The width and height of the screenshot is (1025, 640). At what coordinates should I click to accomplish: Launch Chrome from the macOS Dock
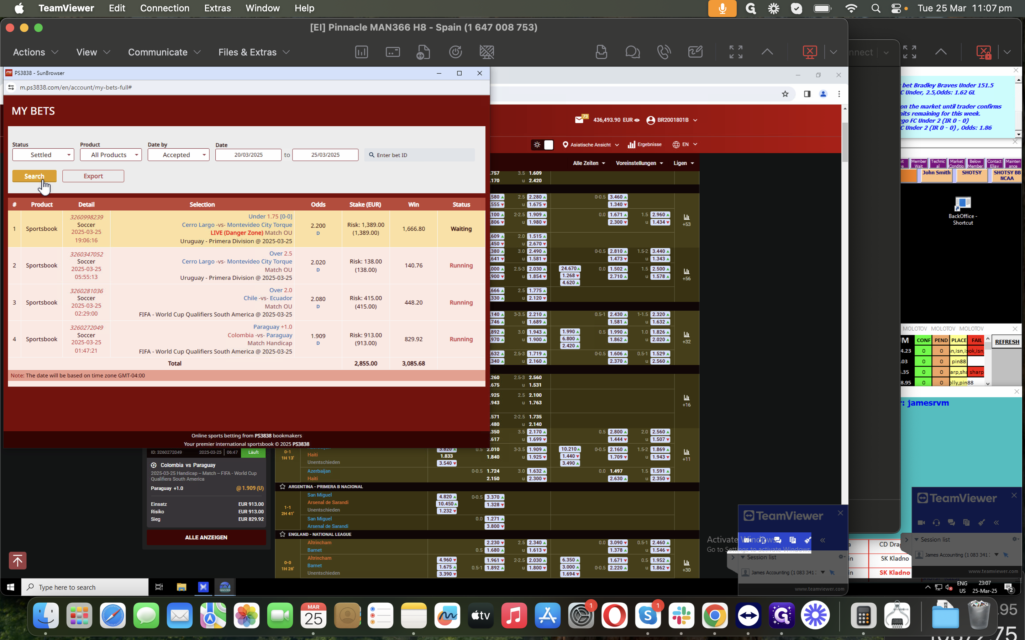715,615
